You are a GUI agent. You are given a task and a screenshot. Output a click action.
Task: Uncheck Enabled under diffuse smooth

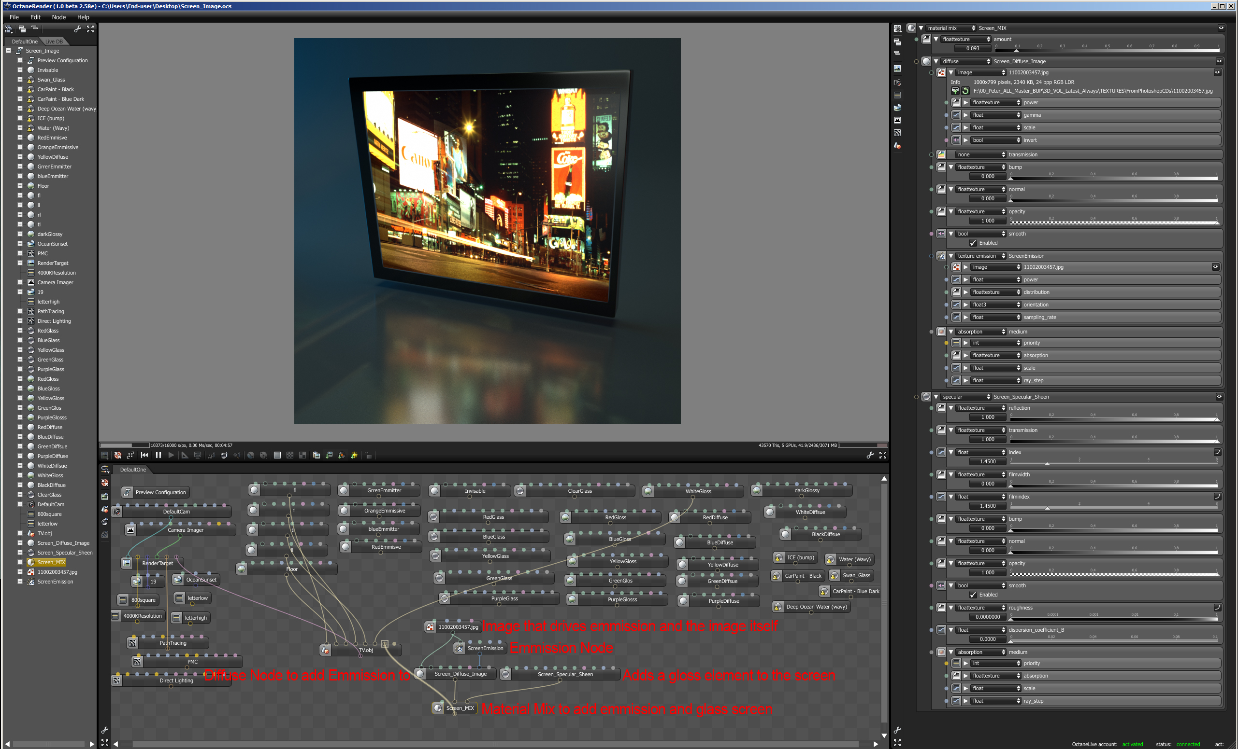pyautogui.click(x=973, y=243)
